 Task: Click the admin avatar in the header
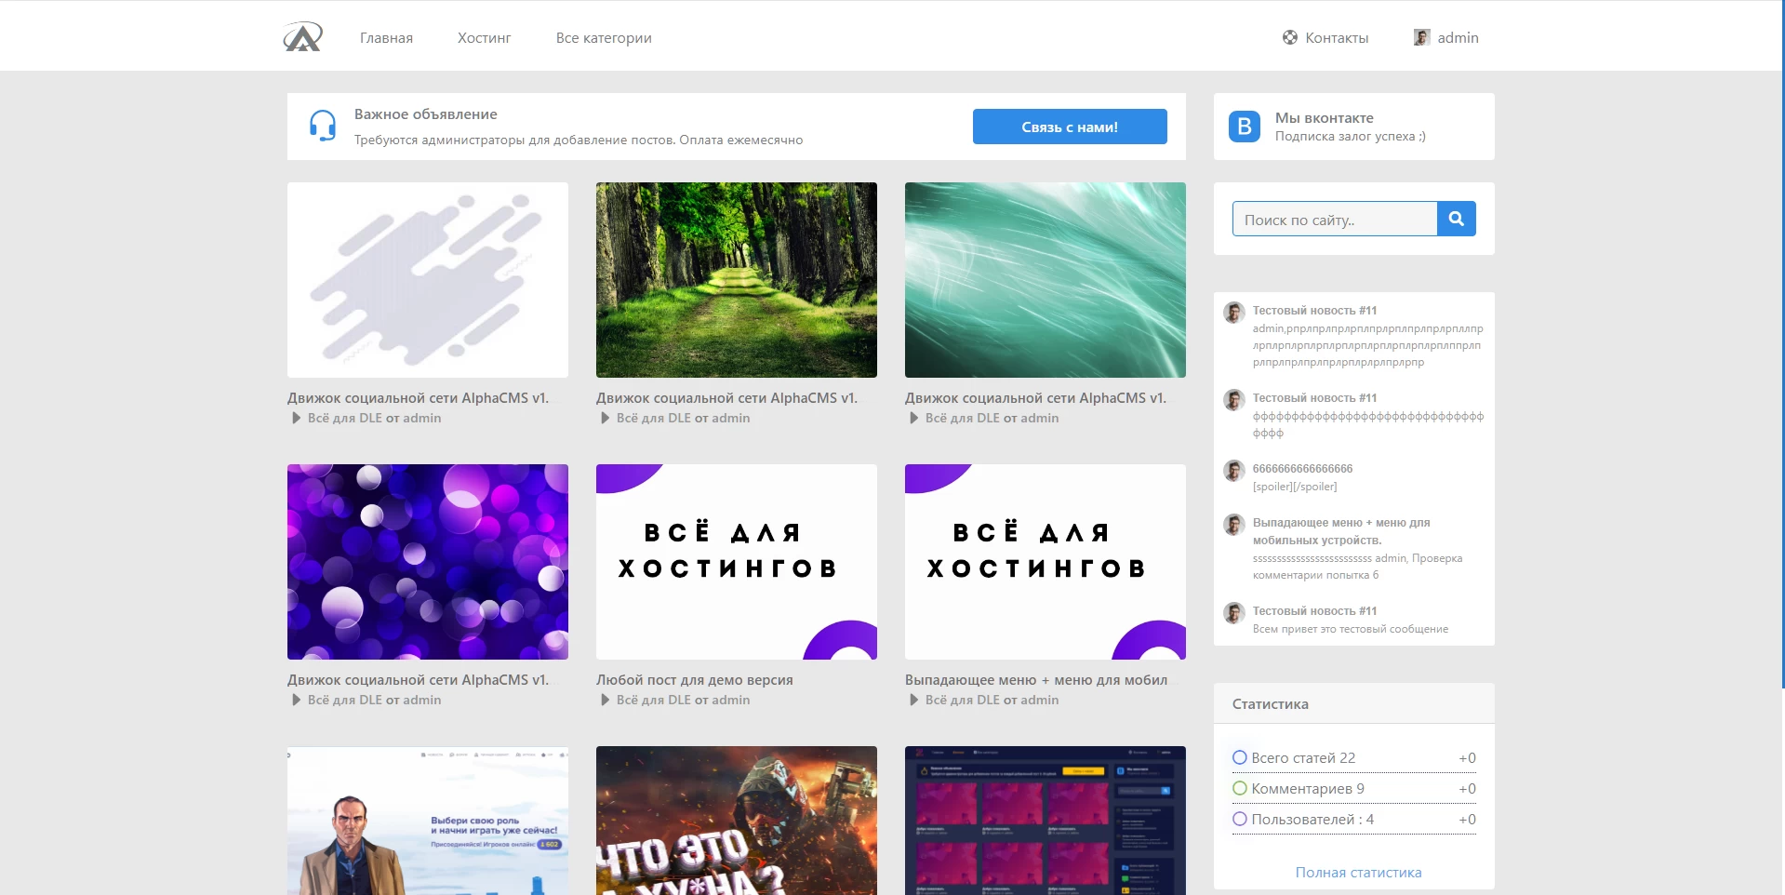tap(1421, 37)
